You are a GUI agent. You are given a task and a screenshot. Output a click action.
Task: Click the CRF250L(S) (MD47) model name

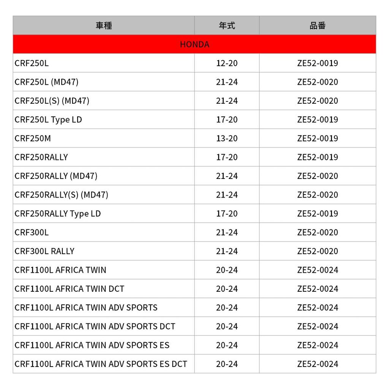coord(52,101)
